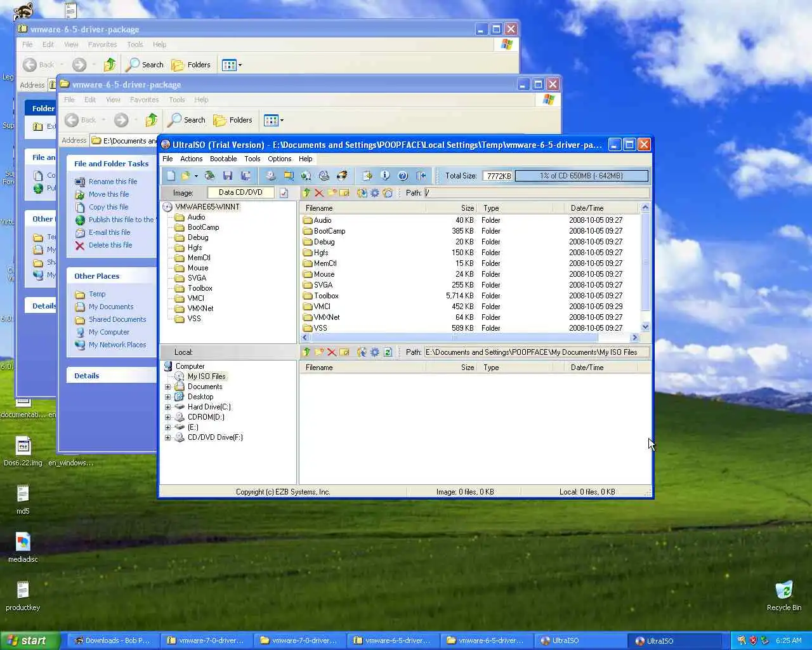The width and height of the screenshot is (812, 650).
Task: Click the Save As icon in UltraISO toolbar
Action: click(x=246, y=176)
